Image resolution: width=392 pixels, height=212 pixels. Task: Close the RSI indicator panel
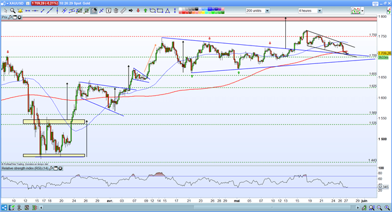pyautogui.click(x=61, y=168)
